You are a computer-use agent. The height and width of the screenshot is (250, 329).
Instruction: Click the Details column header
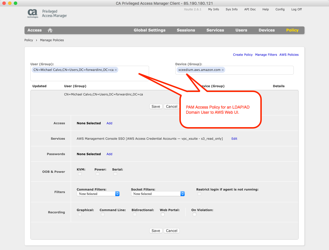coord(279,86)
